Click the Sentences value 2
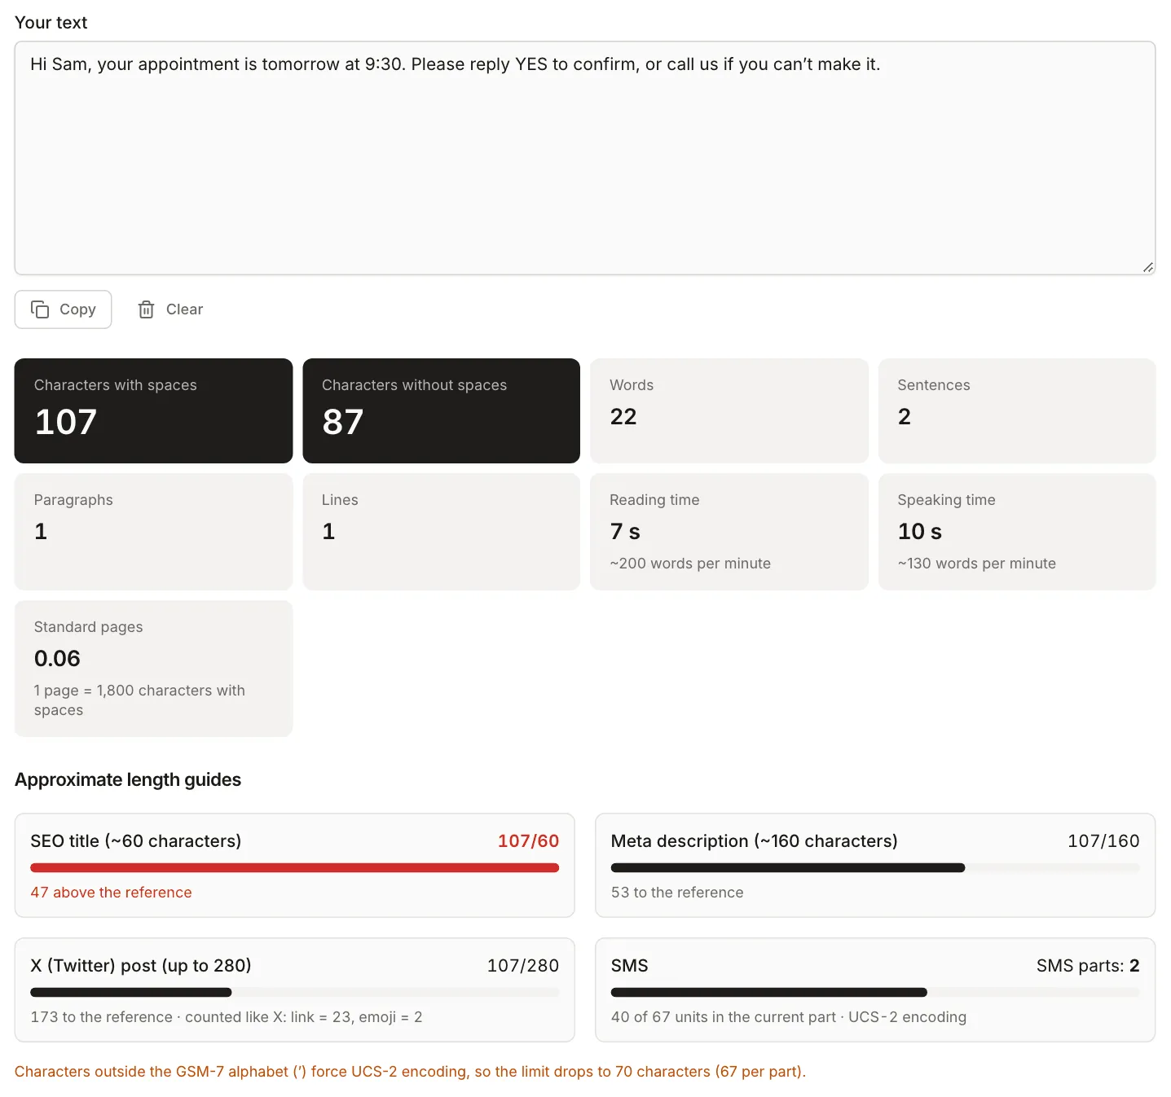Image resolution: width=1171 pixels, height=1097 pixels. (905, 417)
